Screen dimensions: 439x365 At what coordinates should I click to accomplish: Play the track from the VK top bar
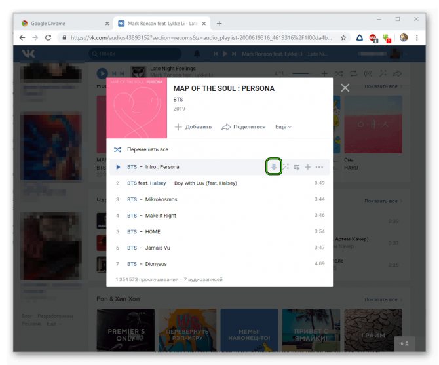(225, 54)
